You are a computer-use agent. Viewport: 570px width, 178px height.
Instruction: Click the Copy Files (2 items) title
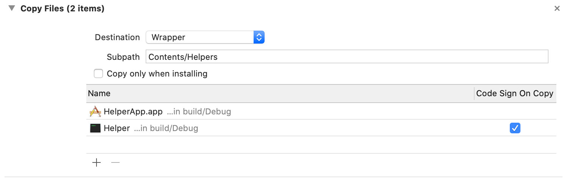(x=62, y=8)
